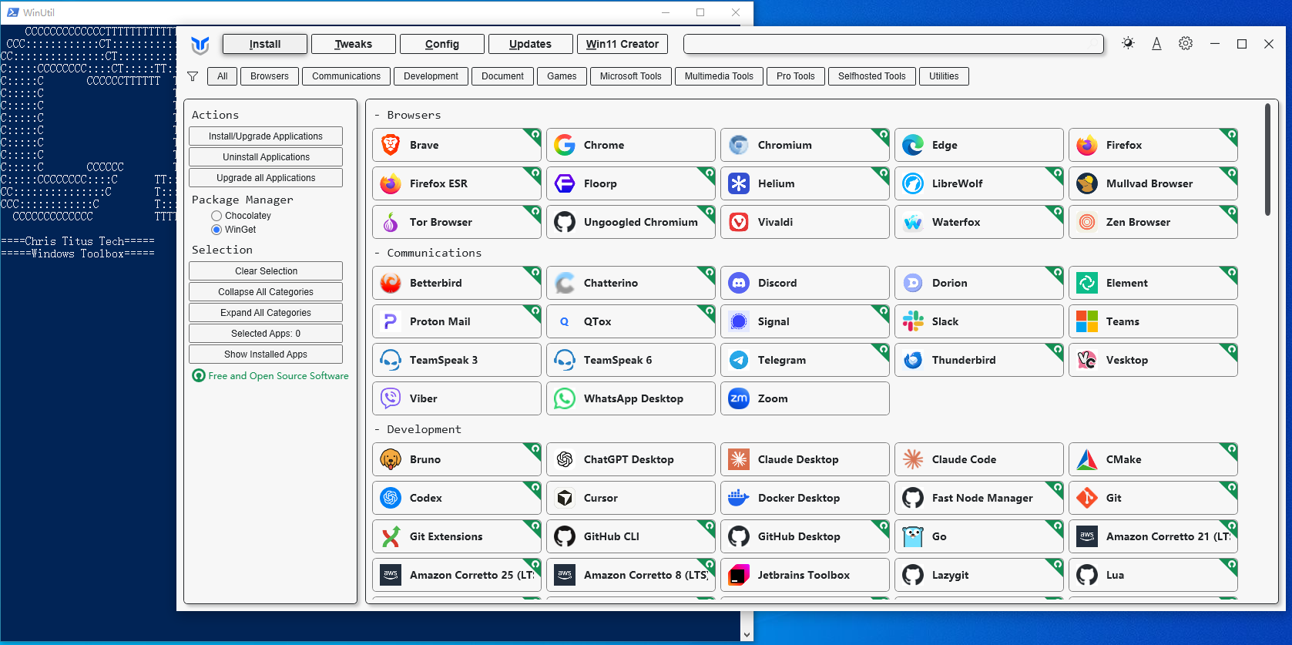Open settings via the gear icon

[x=1186, y=43]
